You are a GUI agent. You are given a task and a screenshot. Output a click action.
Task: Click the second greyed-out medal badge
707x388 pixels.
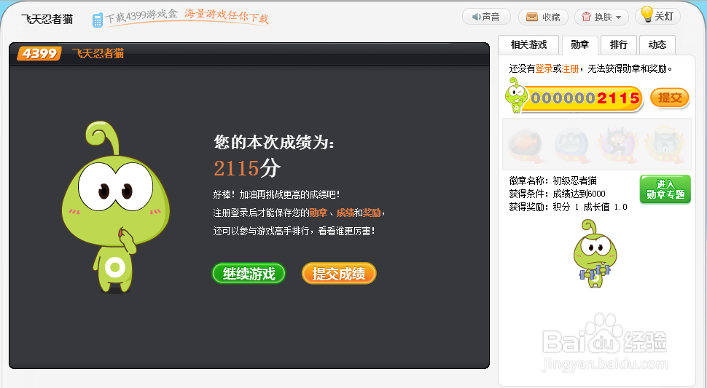(x=571, y=144)
